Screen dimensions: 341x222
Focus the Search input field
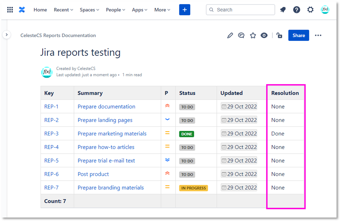click(x=240, y=10)
